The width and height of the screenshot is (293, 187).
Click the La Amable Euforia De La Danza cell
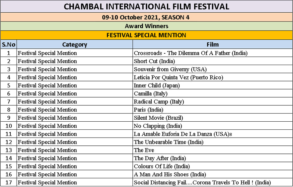pyautogui.click(x=213, y=134)
